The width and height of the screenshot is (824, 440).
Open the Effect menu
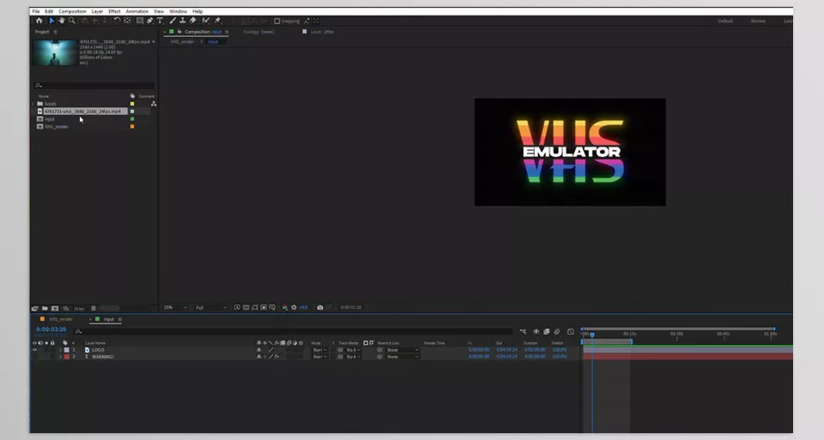pyautogui.click(x=114, y=11)
